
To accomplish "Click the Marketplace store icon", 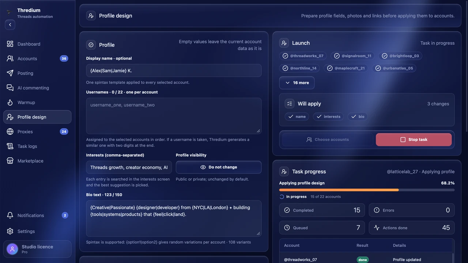I will [x=10, y=161].
